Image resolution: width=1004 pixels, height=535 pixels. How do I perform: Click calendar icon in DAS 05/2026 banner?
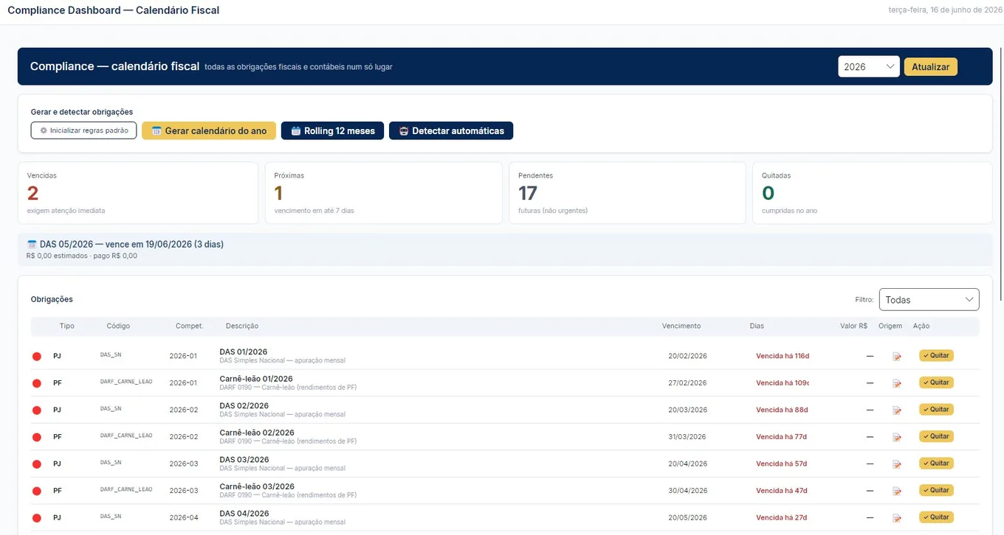pyautogui.click(x=32, y=244)
